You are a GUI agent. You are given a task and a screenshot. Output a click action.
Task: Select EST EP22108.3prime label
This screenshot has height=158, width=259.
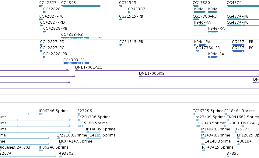pos(72,135)
